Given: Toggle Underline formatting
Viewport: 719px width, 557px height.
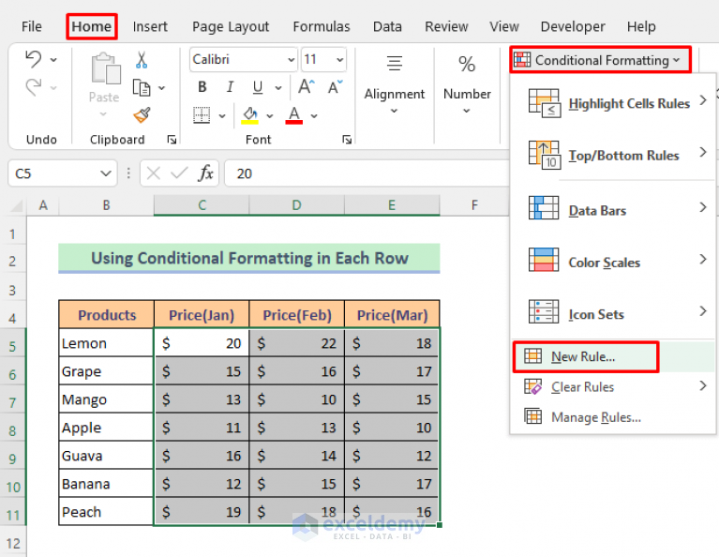Looking at the screenshot, I should click(258, 87).
